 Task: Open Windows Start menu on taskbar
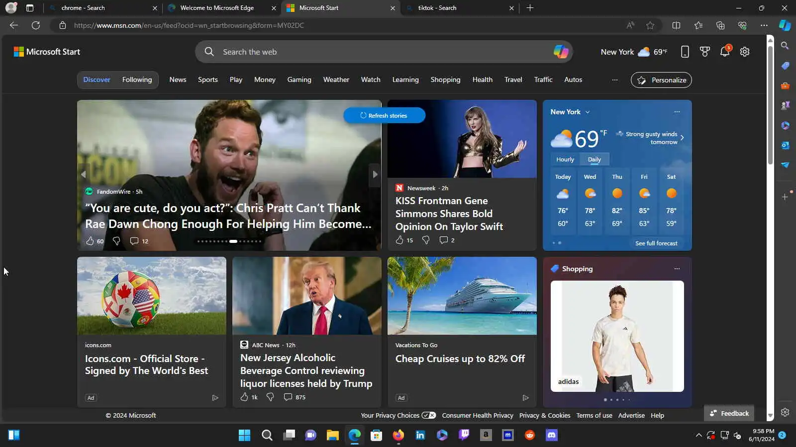point(244,436)
